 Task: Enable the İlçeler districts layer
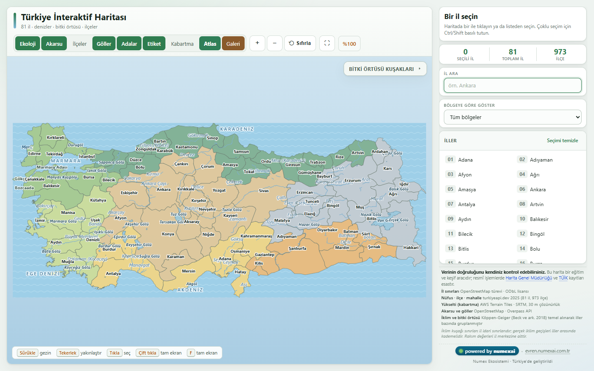point(80,44)
